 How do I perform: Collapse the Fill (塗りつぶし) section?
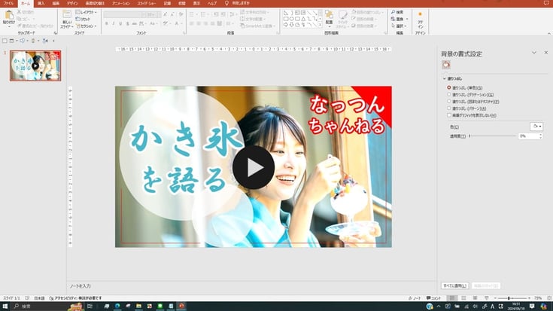click(445, 79)
